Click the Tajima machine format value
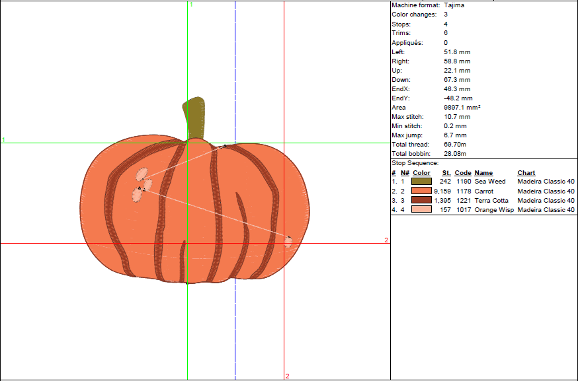 coord(454,5)
